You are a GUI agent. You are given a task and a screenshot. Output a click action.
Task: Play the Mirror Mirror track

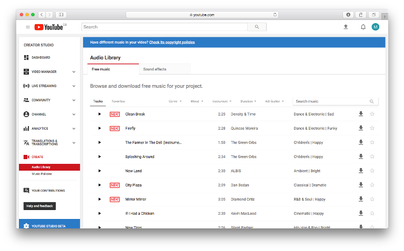tap(99, 199)
